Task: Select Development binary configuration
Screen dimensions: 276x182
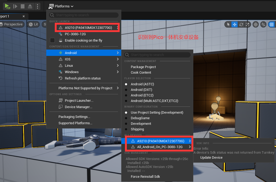Action: coord(141,124)
